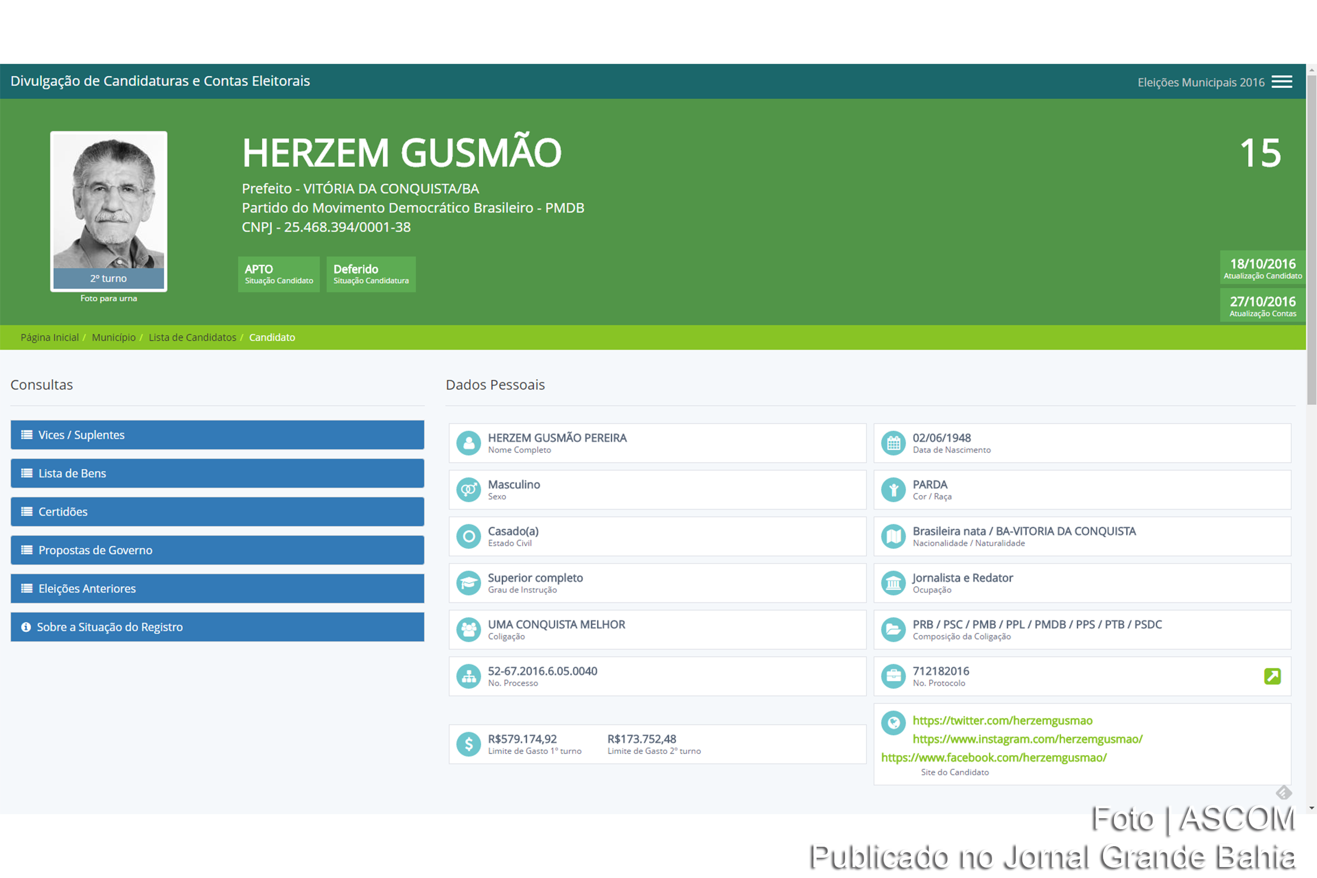Click the graduation cap icon beside Superior completo
The width and height of the screenshot is (1317, 878).
coord(469,583)
